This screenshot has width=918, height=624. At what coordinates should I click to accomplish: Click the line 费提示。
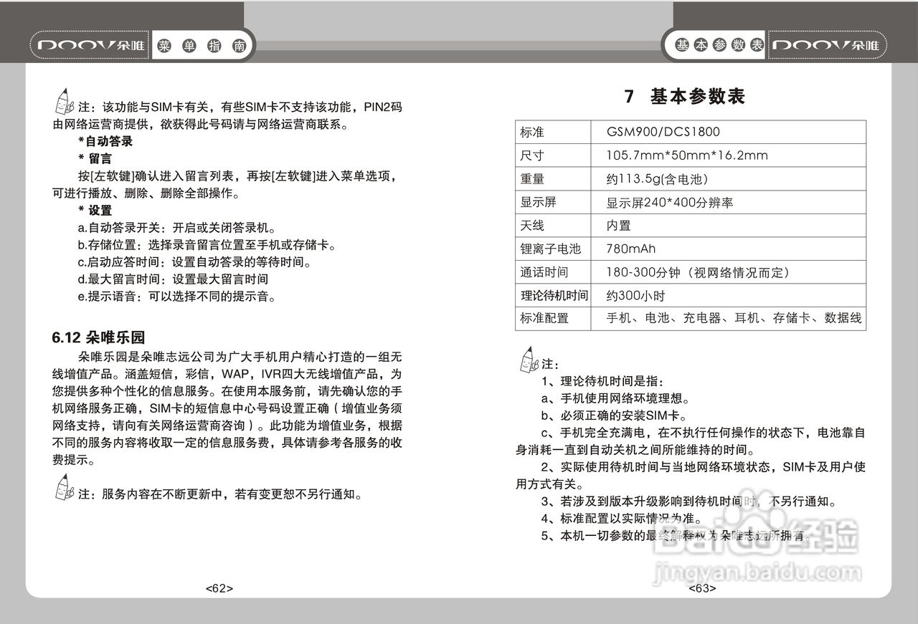73,461
